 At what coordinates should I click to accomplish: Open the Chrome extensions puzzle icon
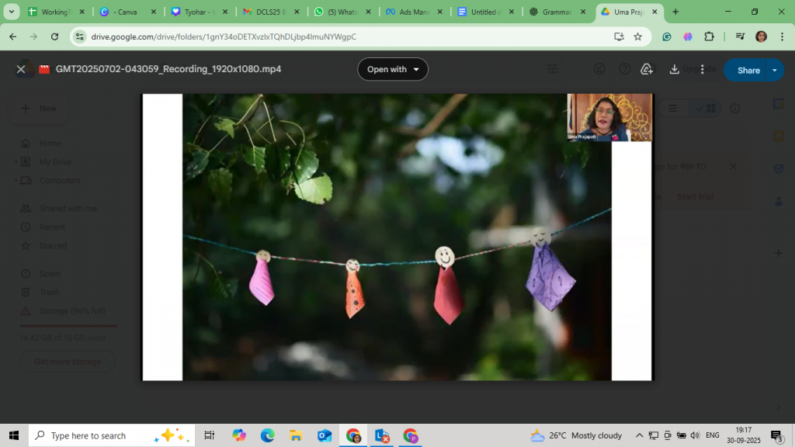[709, 36]
